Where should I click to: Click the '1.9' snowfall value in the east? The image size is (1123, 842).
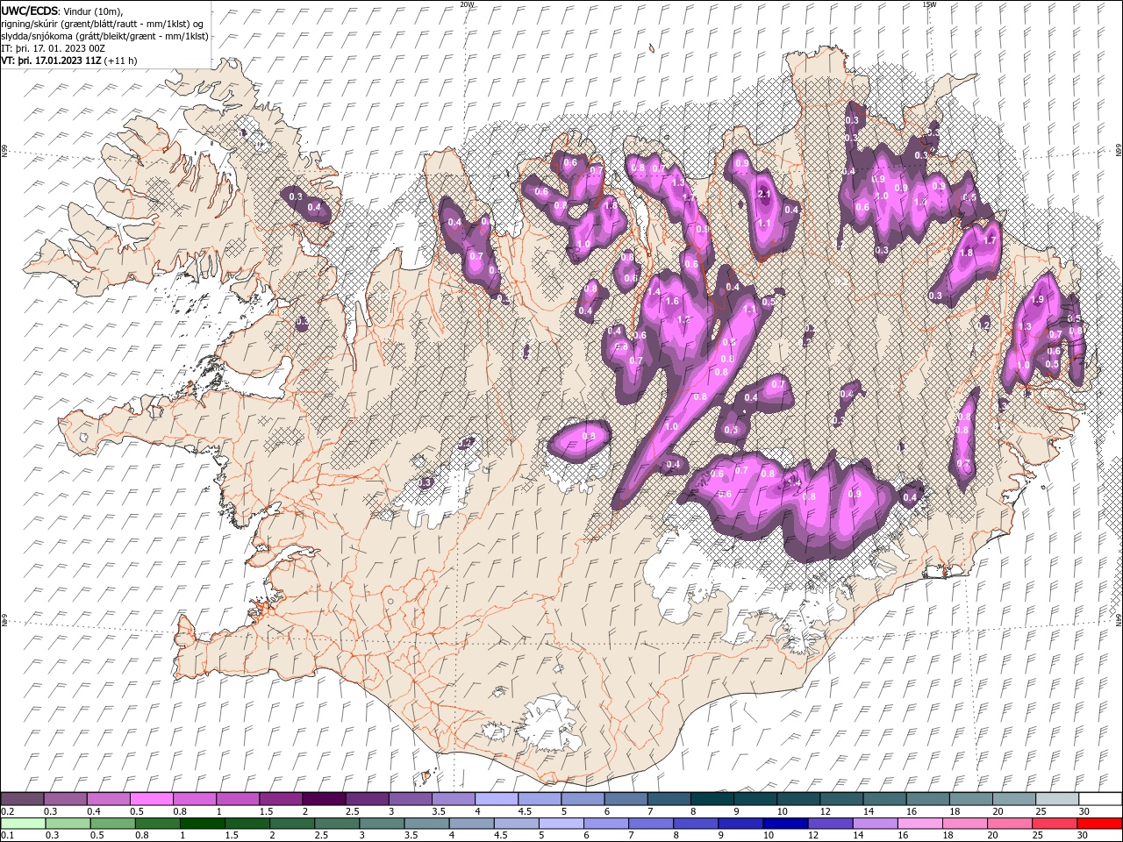1037,300
